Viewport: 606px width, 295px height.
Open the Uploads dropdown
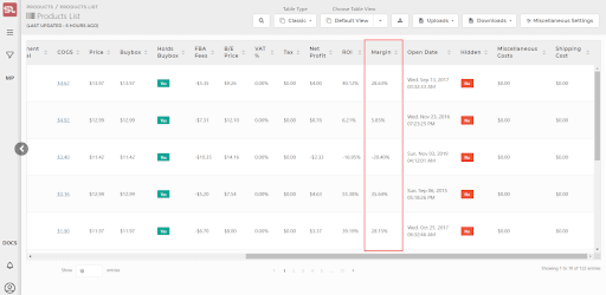coord(436,20)
